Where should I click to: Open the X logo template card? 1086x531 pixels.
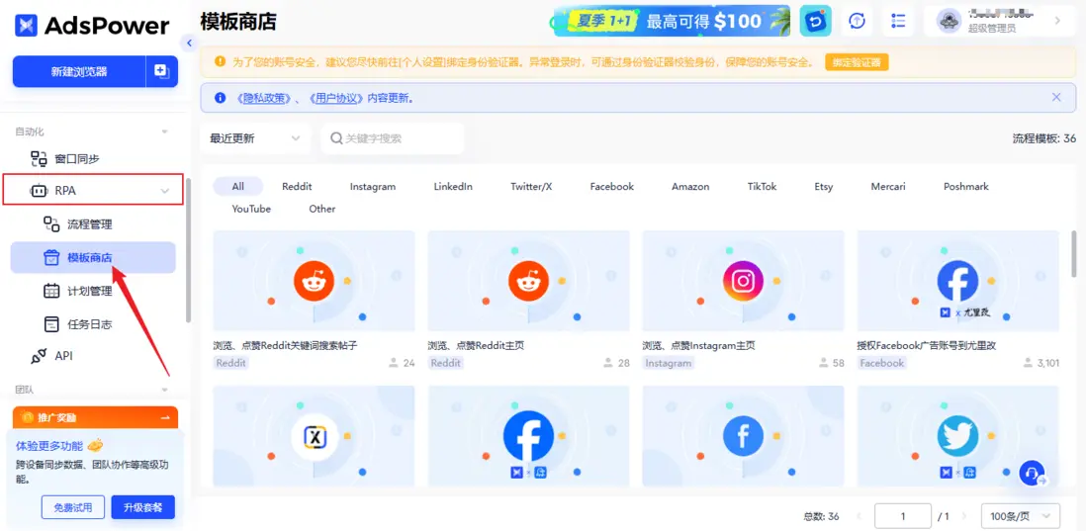[314, 436]
